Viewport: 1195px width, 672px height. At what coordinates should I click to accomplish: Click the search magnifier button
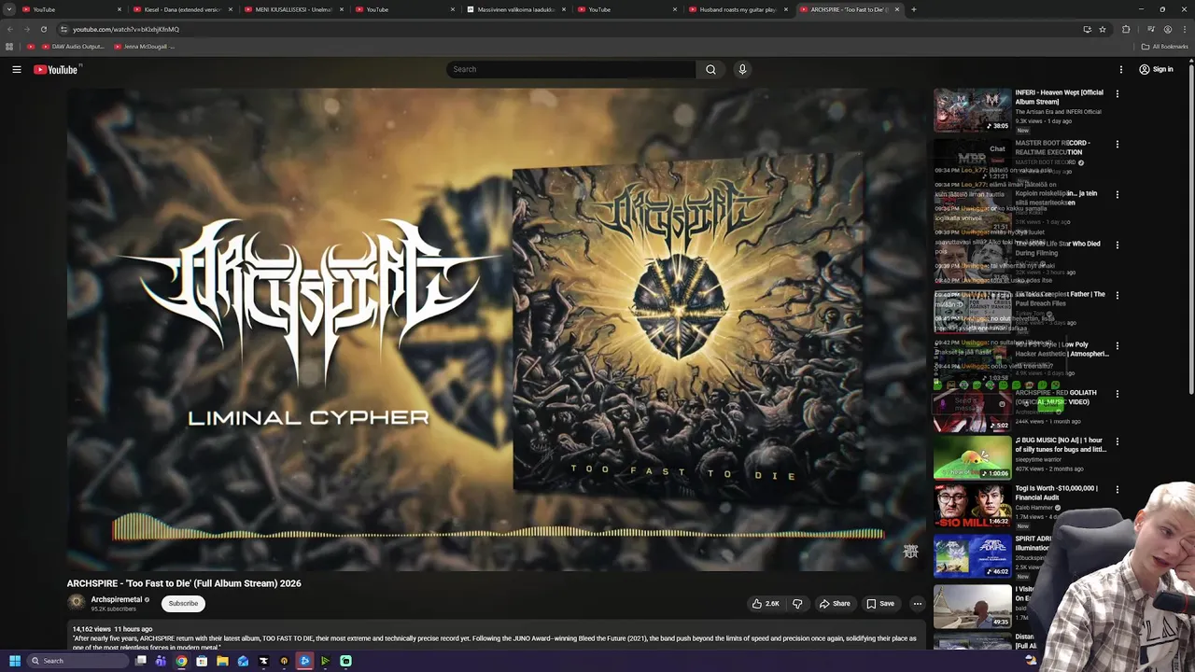click(x=710, y=69)
